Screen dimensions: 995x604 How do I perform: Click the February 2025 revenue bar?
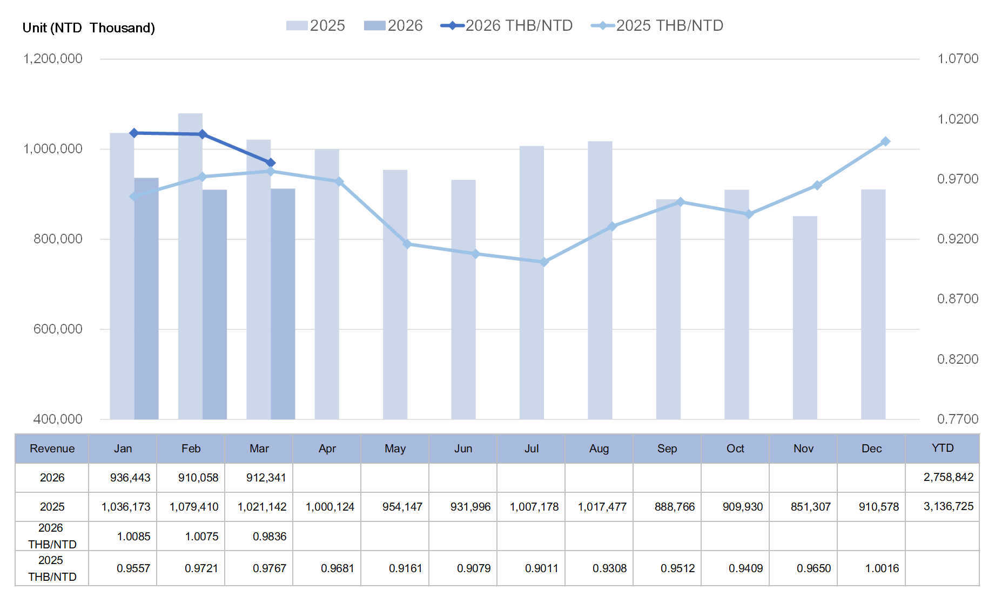[x=190, y=264]
